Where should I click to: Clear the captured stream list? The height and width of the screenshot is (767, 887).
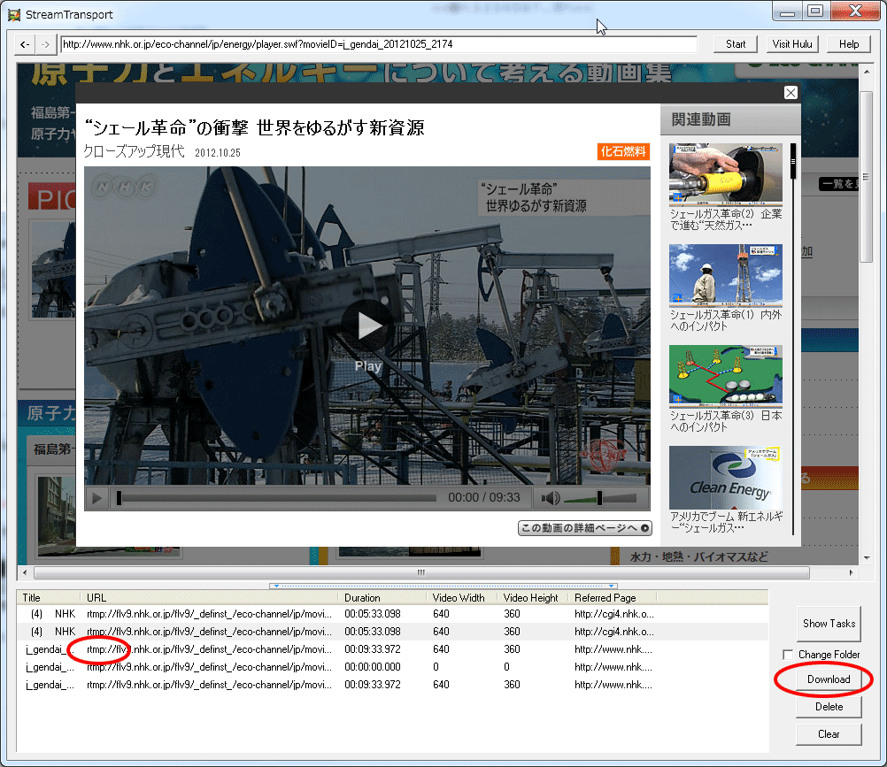pyautogui.click(x=829, y=734)
